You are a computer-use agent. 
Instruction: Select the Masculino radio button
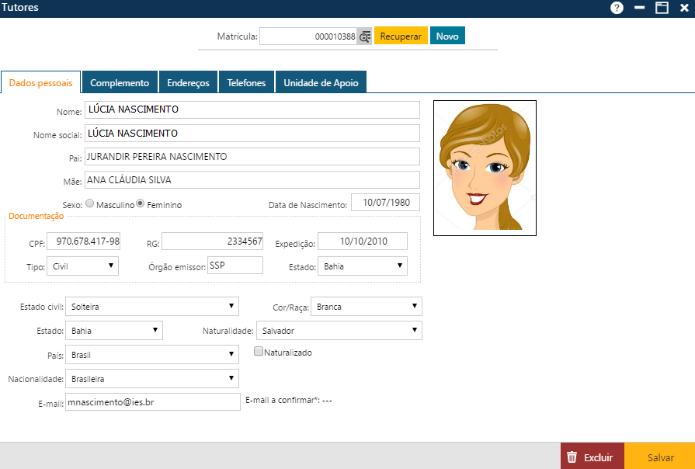[x=89, y=204]
